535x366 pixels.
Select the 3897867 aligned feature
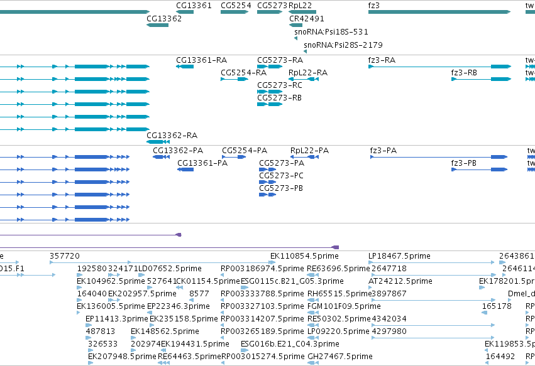tap(433, 300)
